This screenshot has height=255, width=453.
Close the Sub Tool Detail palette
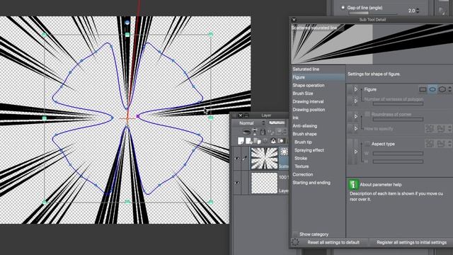[x=294, y=20]
